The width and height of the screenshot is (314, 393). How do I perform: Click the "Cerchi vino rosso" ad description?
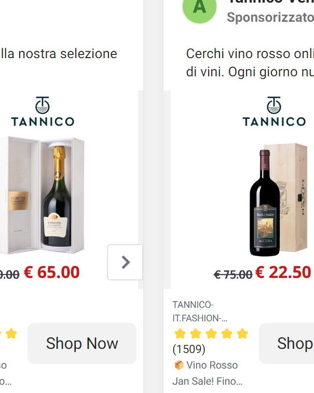(x=250, y=62)
